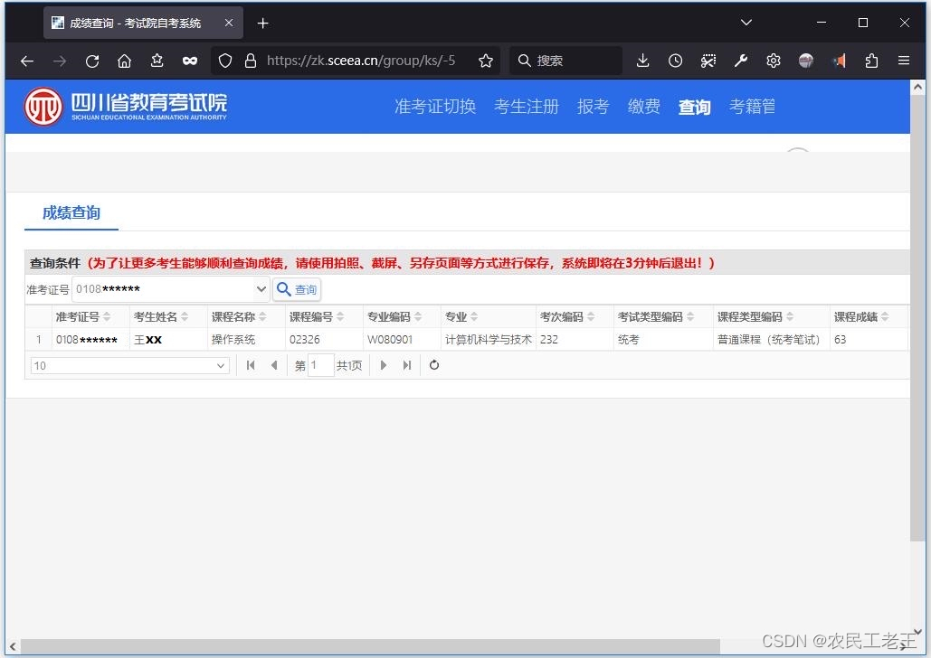931x658 pixels.
Task: Open 准考证切换 in the top navigation
Action: pos(435,107)
